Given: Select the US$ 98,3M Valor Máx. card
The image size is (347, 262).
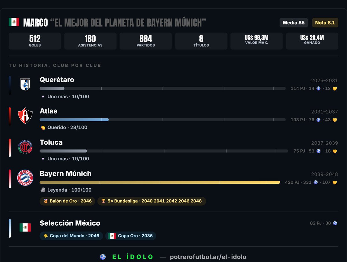Looking at the screenshot, I should pos(256,41).
